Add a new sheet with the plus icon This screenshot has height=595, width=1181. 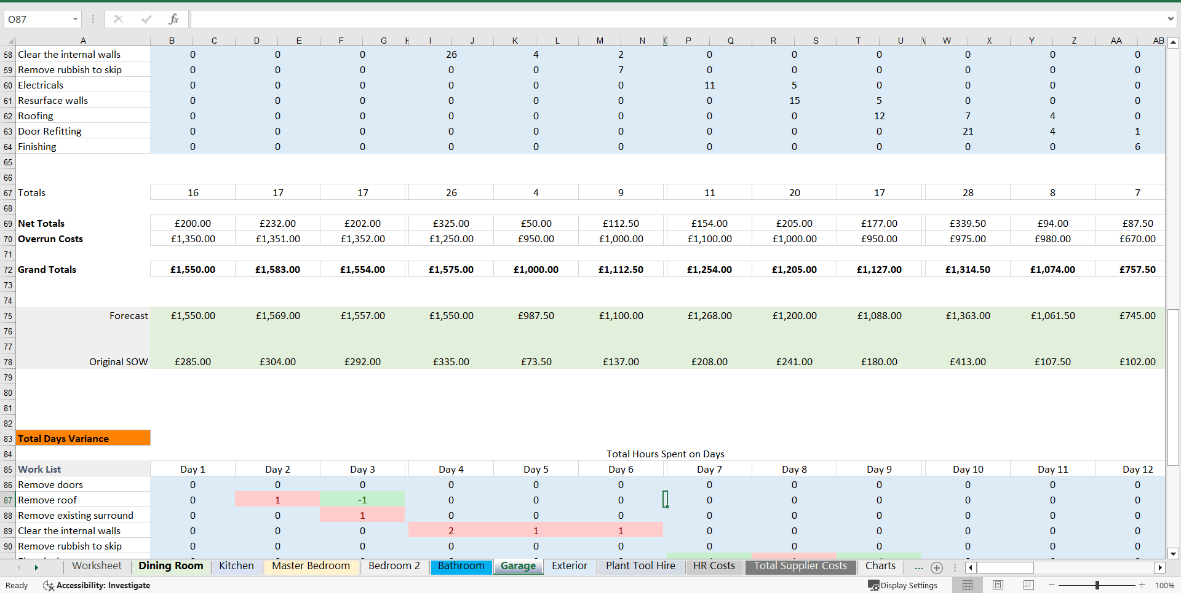coord(937,568)
